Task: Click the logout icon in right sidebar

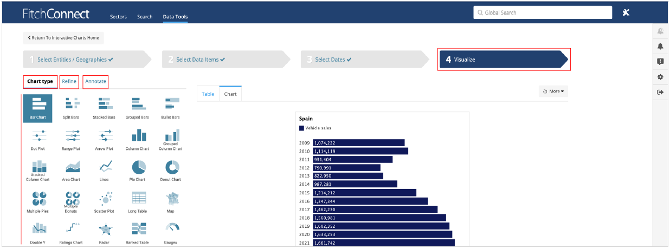Action: coord(660,92)
